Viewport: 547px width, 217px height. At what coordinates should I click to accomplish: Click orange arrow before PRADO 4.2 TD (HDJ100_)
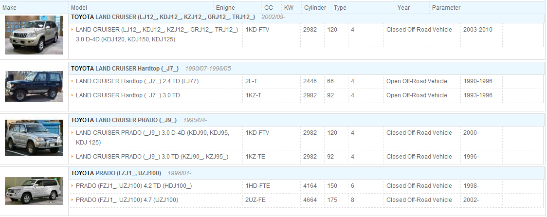(72, 185)
